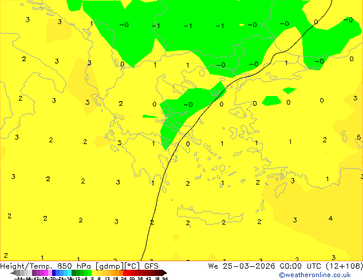
Task: Click the '[°C]' unit label in title
Action: pos(132,266)
